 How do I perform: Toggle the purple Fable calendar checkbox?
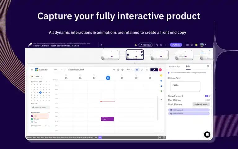coord(32,116)
